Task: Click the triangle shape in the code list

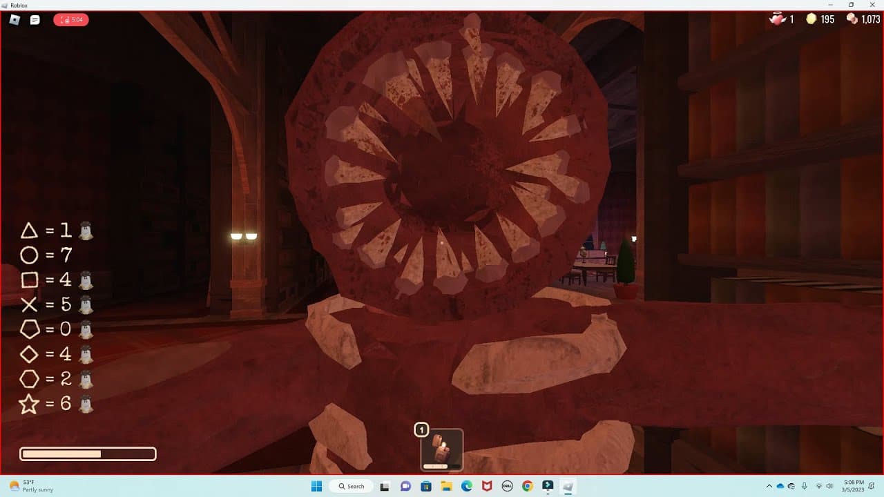Action: (28, 231)
